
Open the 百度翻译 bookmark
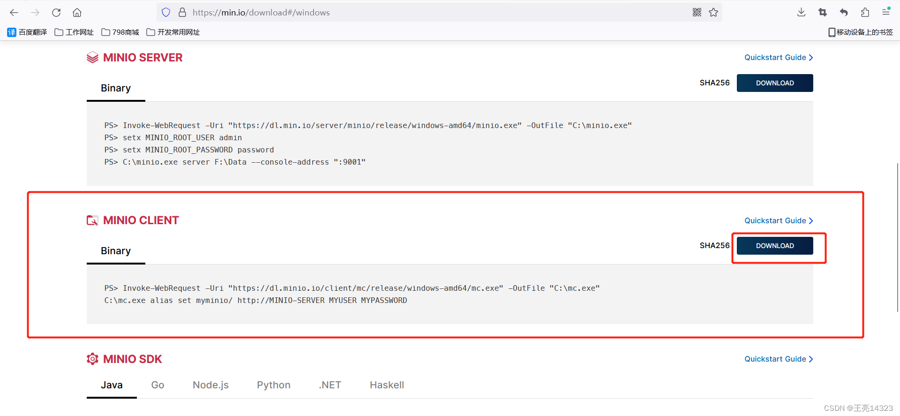[27, 32]
